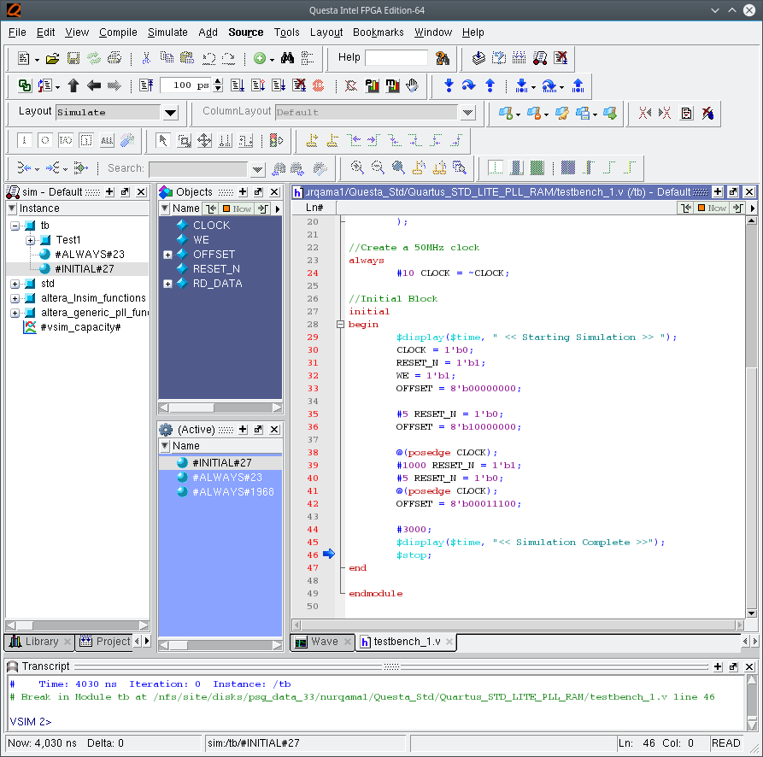
Task: Click the Break hand icon in toolbar
Action: [x=412, y=85]
